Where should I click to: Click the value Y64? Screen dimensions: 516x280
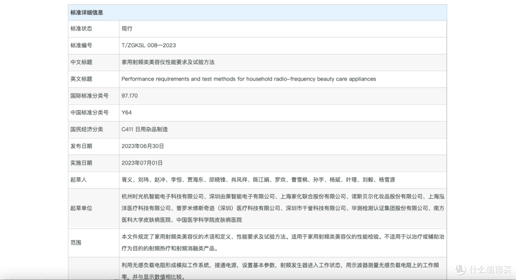(x=127, y=113)
